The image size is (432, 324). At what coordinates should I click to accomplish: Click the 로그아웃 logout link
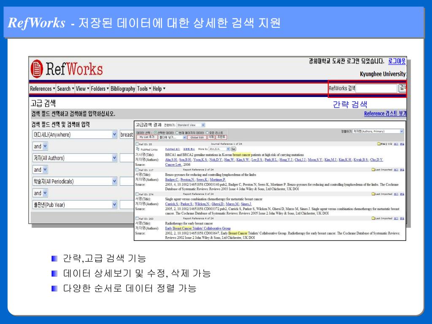click(397, 61)
